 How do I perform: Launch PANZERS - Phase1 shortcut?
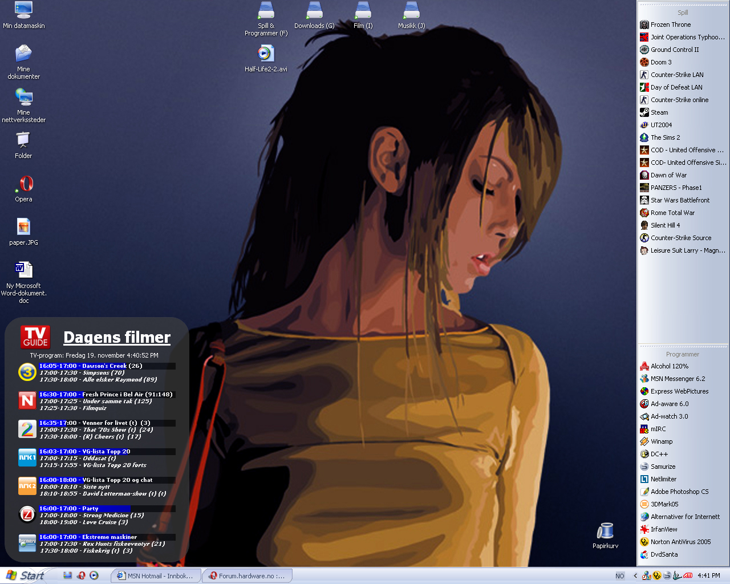[671, 188]
